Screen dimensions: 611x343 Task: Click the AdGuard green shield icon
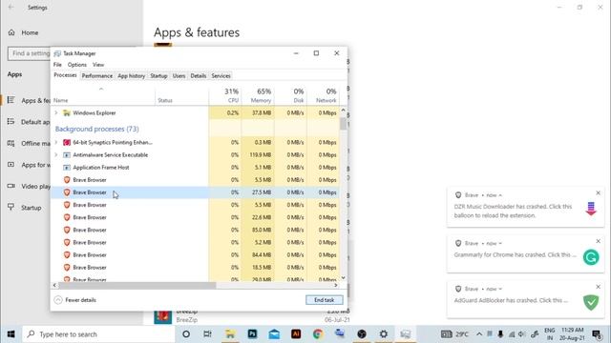tap(591, 302)
